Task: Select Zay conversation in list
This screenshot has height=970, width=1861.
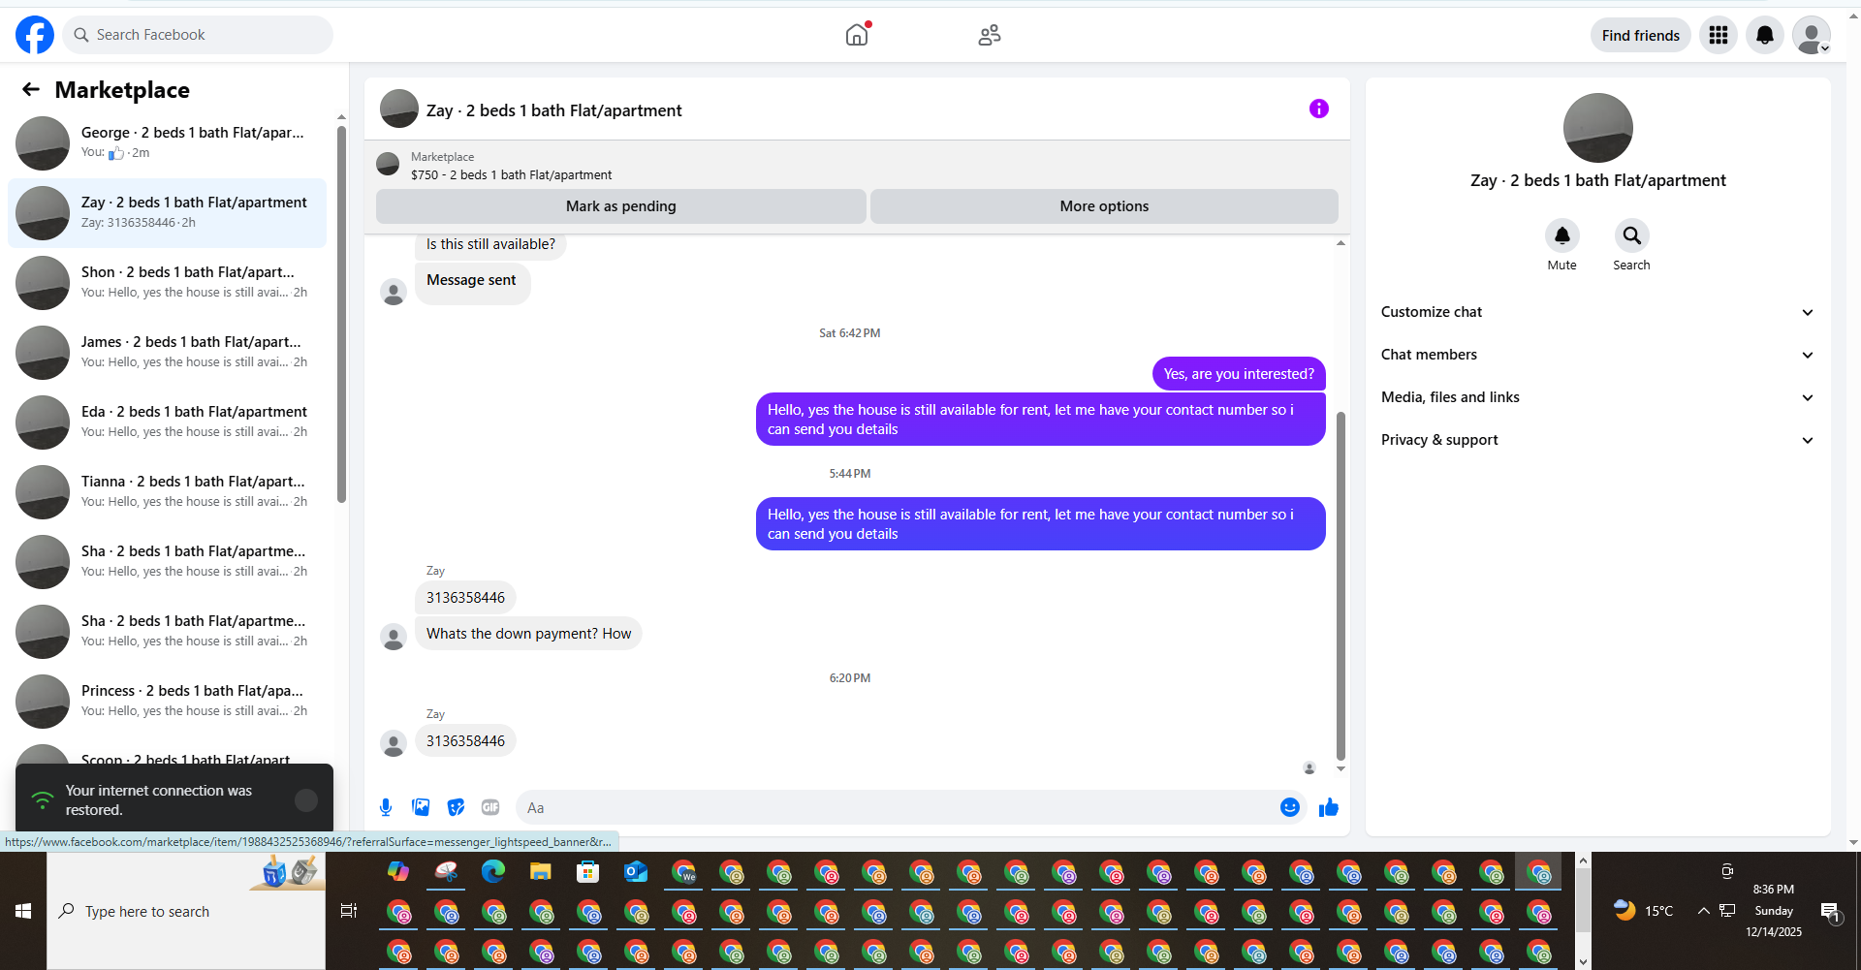Action: 167,212
